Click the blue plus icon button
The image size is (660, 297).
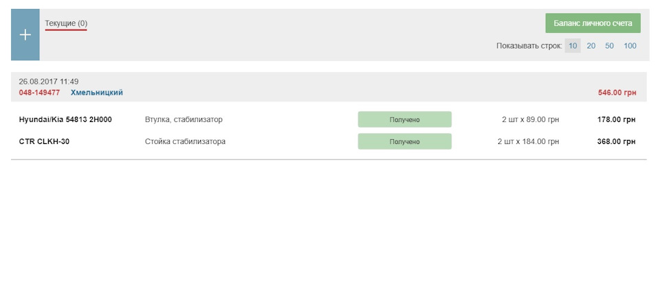pyautogui.click(x=25, y=35)
